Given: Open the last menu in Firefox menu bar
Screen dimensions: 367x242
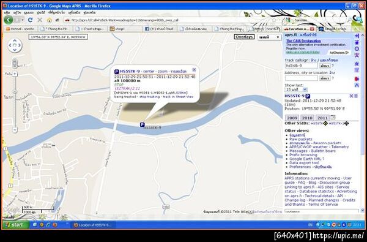Looking at the screenshot, I should click(90, 12).
